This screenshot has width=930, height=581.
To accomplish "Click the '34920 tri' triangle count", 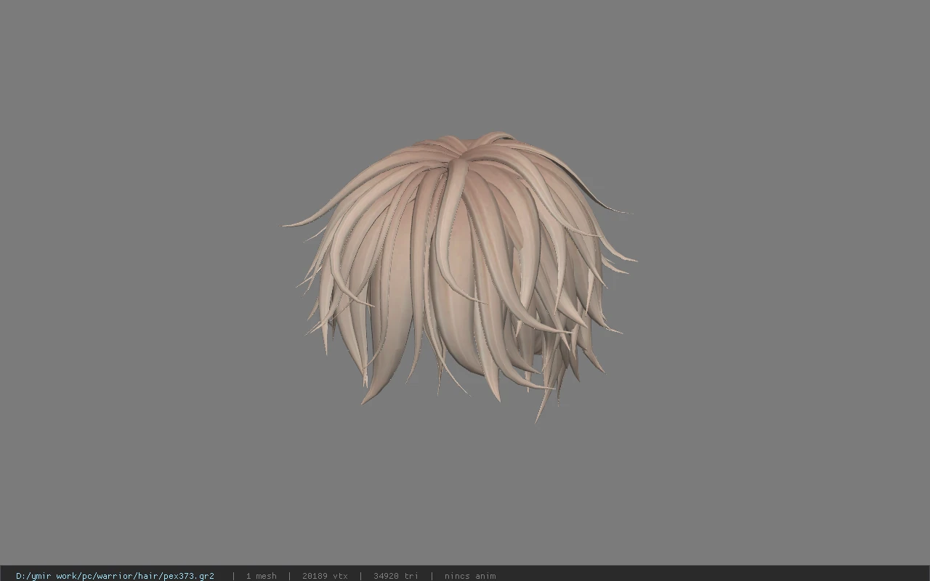I will point(396,576).
